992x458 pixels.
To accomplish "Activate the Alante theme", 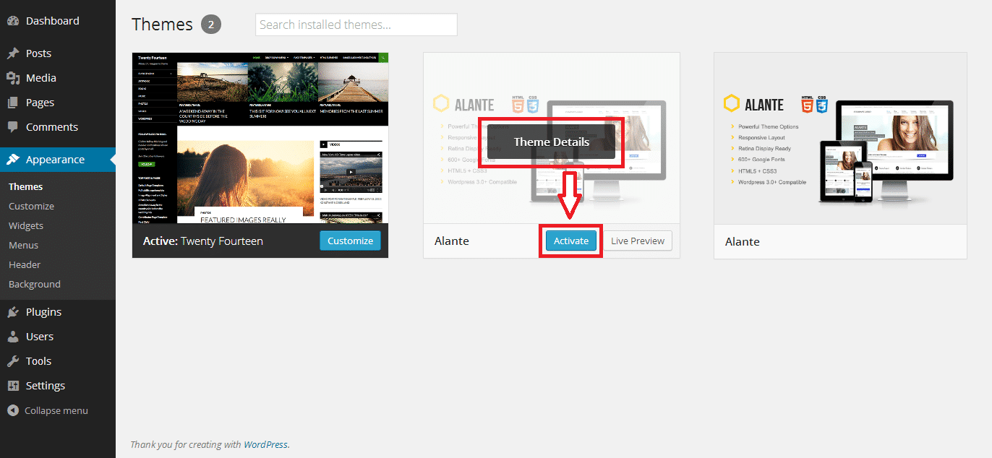I will click(570, 241).
